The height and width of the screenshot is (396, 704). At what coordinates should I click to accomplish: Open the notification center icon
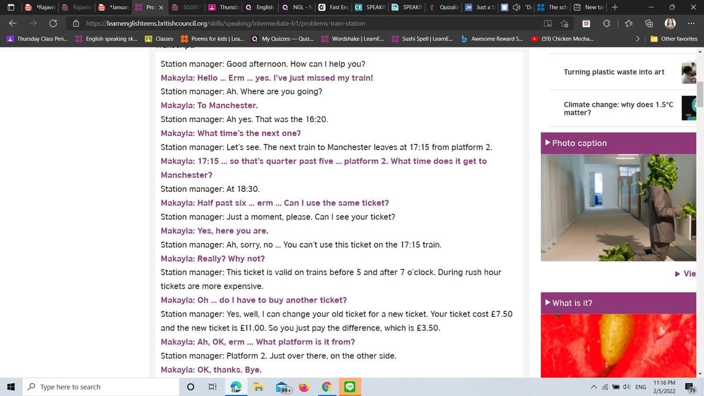[x=691, y=387]
